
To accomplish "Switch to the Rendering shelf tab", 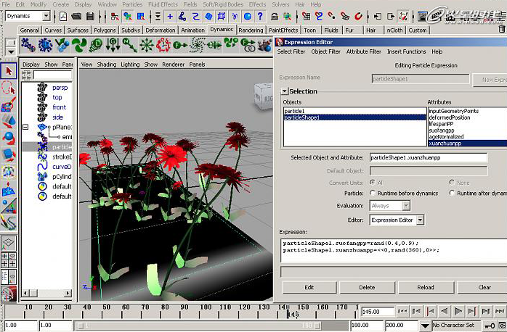I will click(251, 30).
